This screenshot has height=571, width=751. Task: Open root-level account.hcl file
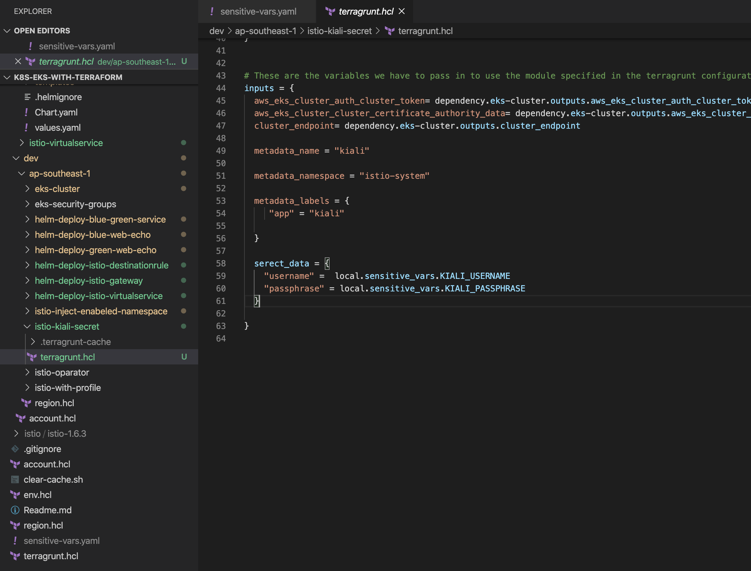click(x=47, y=464)
